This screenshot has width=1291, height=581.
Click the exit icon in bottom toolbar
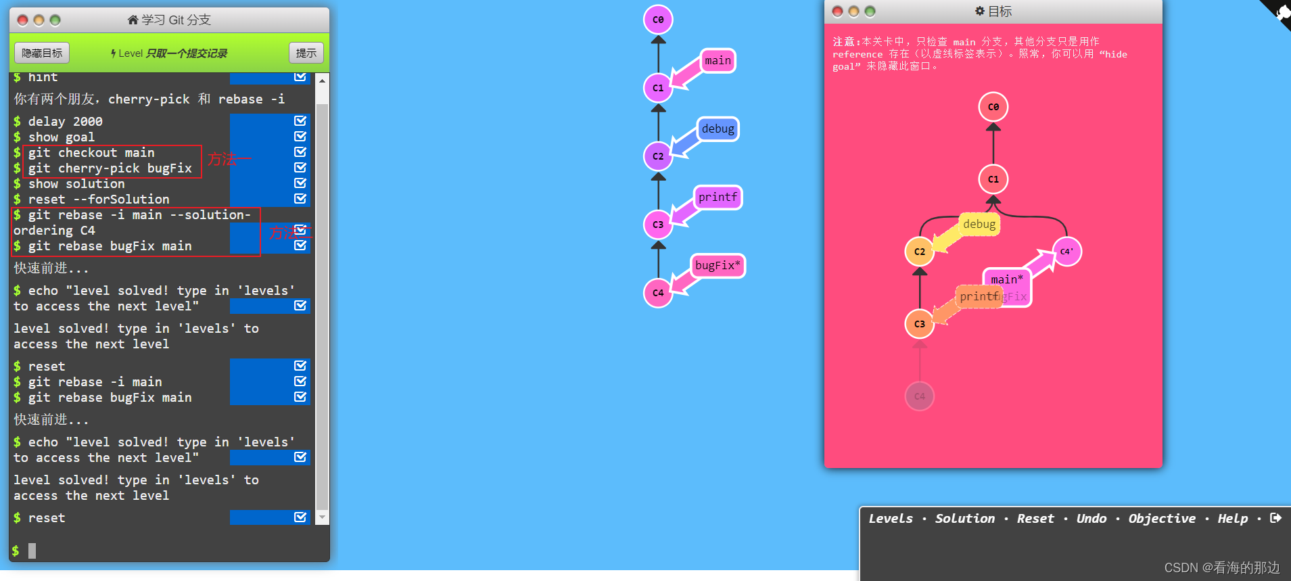(x=1275, y=518)
